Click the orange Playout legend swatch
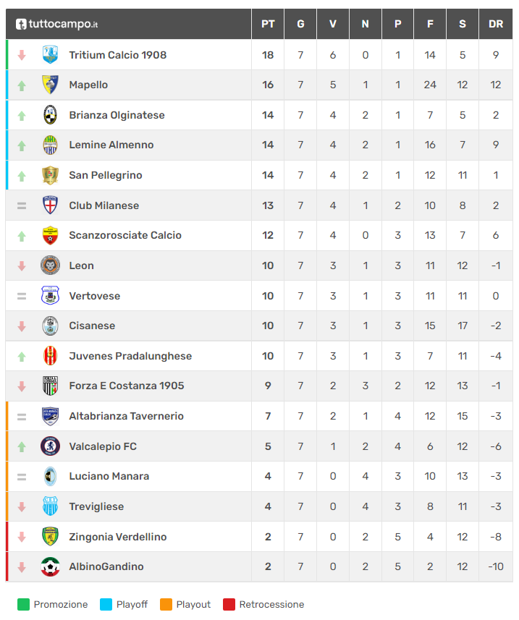519x620 pixels. (x=166, y=604)
